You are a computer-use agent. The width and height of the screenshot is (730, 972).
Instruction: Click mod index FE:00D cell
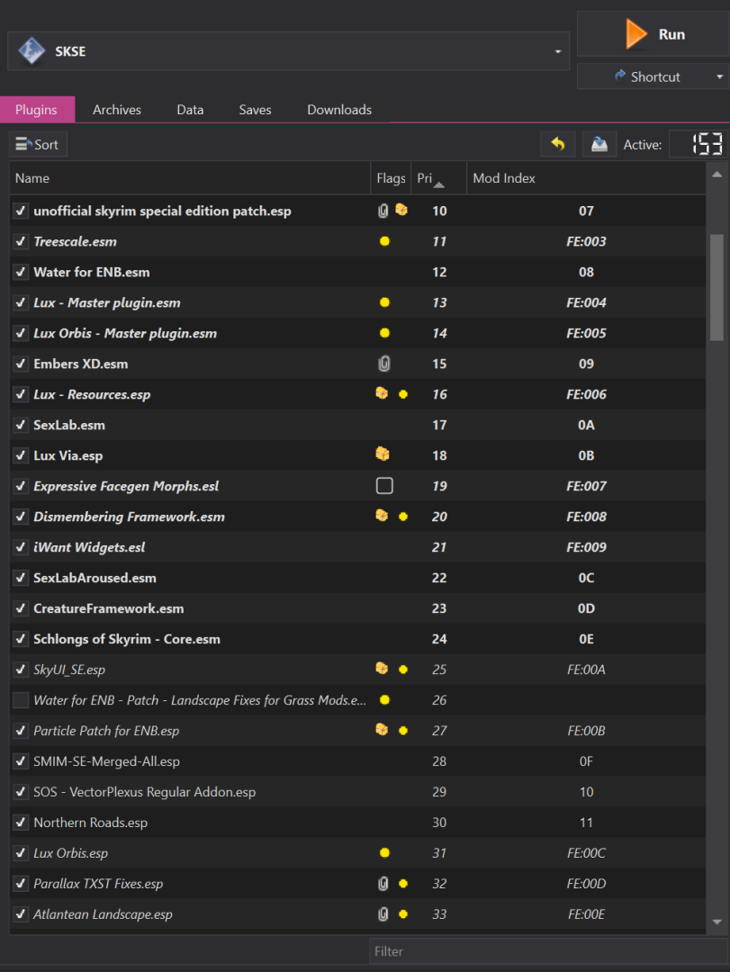(x=586, y=884)
